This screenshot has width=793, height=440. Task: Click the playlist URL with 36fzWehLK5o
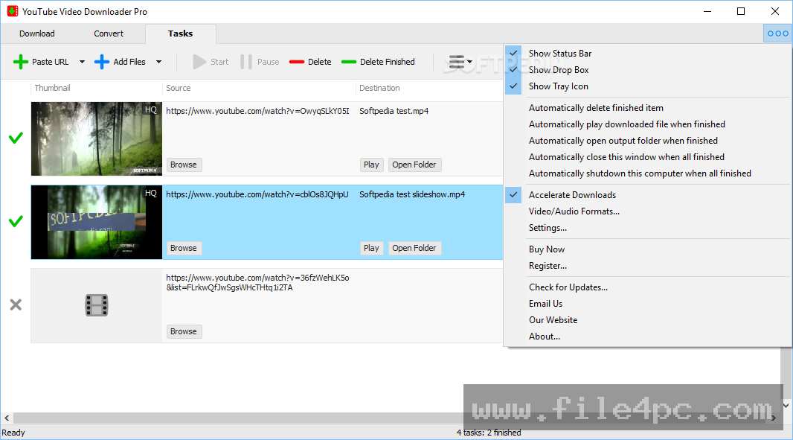(257, 282)
